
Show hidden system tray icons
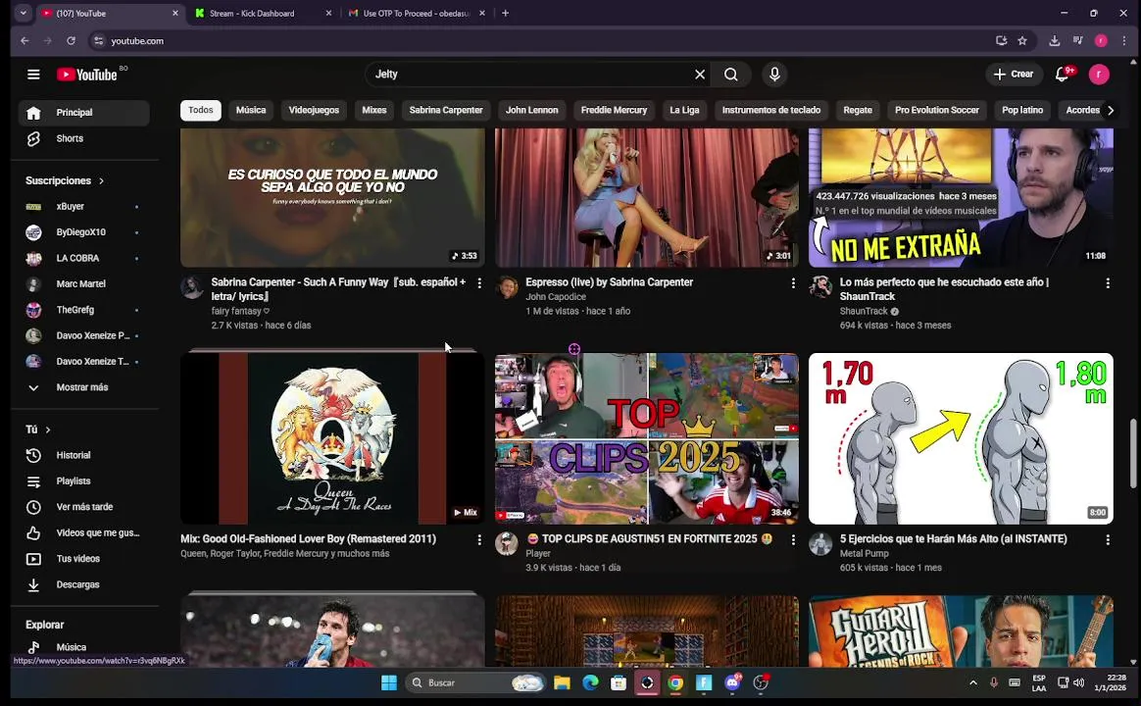(973, 682)
